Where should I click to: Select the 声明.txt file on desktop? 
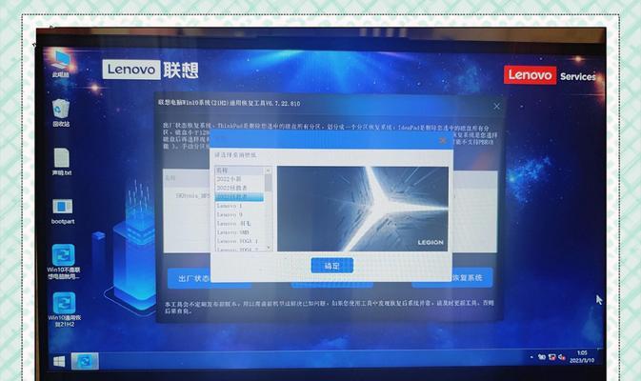(62, 162)
